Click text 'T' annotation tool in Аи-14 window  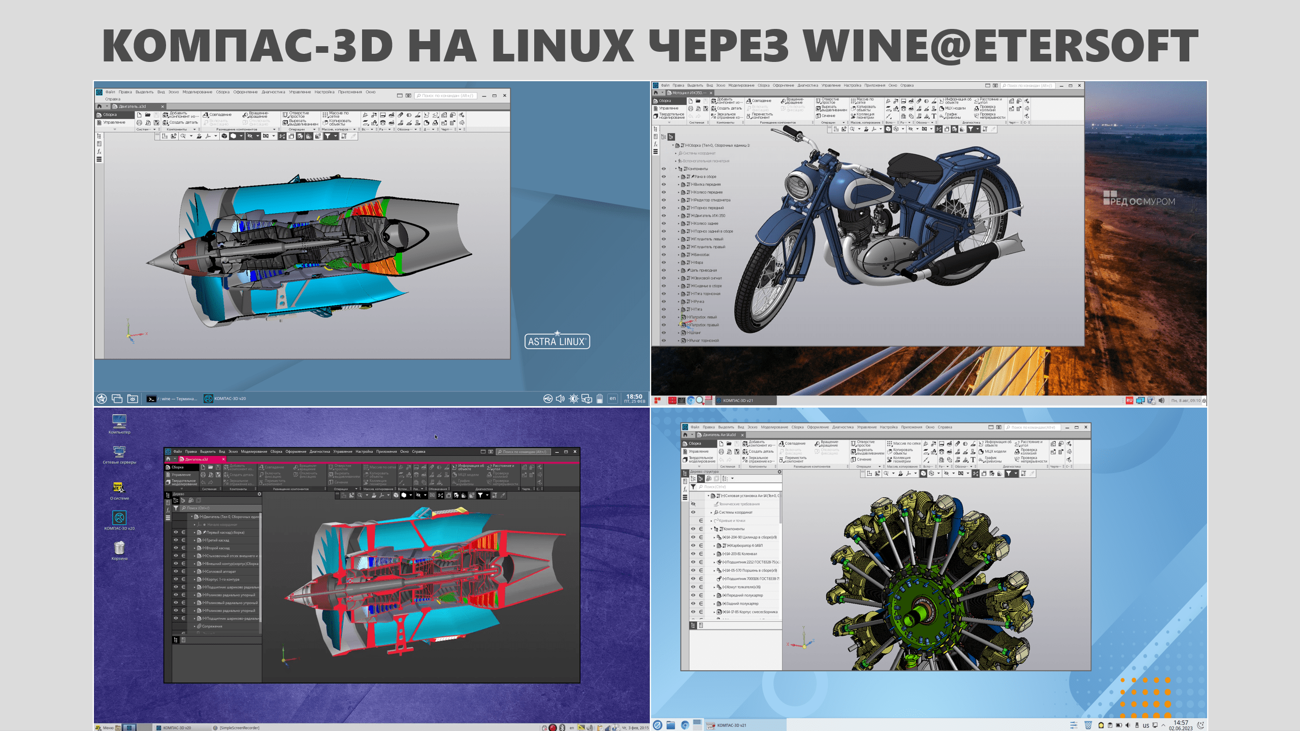[x=973, y=459]
